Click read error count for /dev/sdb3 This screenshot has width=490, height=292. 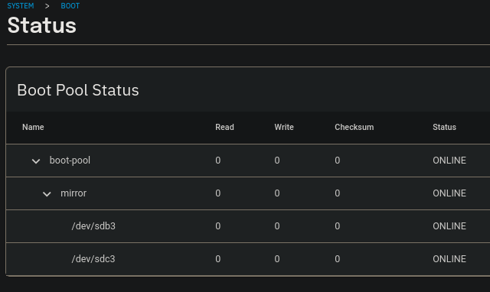click(218, 226)
